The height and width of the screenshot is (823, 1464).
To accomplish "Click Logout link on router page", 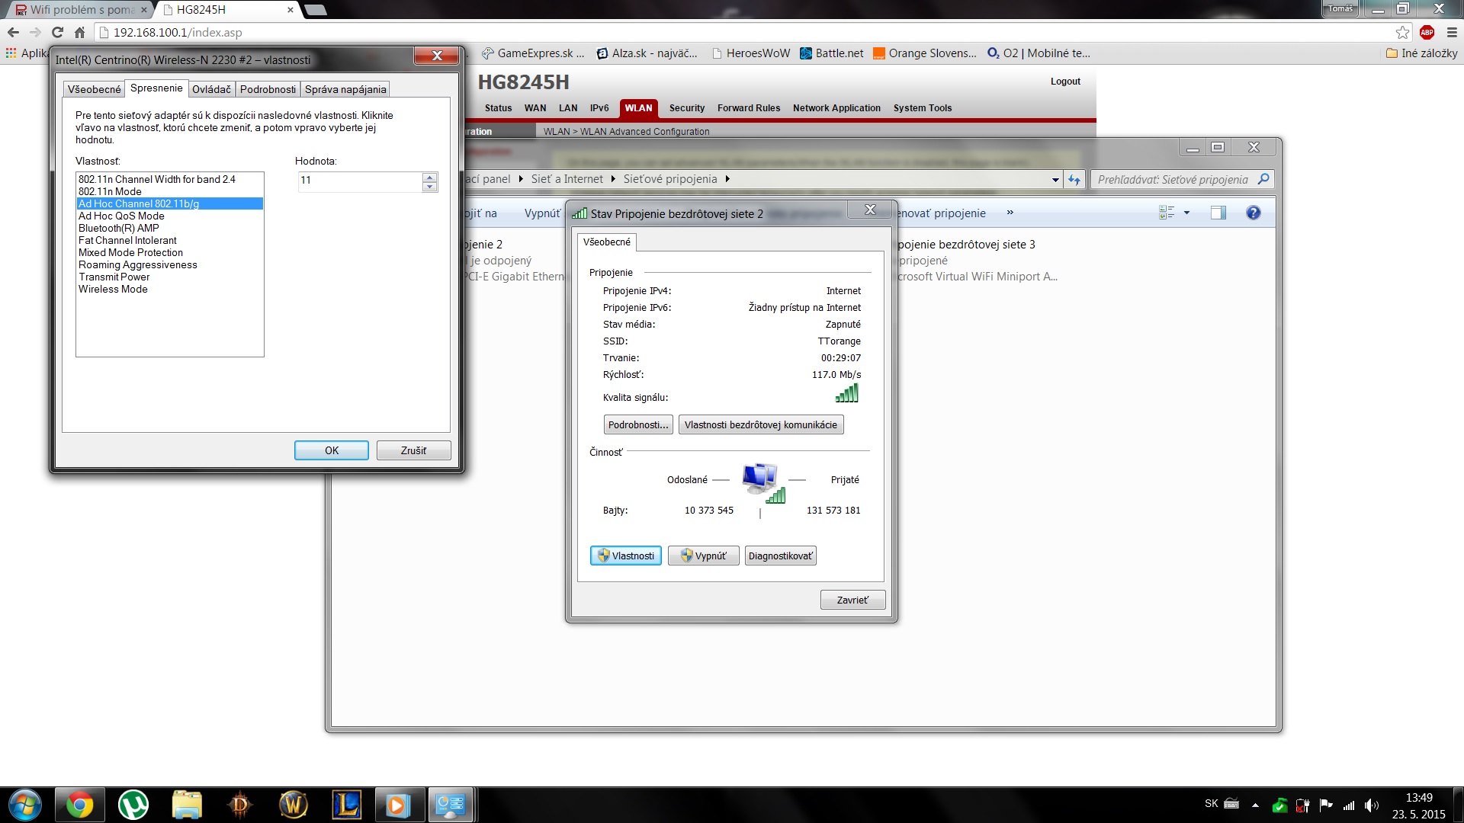I will click(x=1064, y=82).
